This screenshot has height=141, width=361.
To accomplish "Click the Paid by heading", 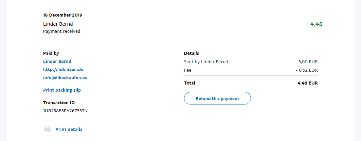I will coord(51,53).
